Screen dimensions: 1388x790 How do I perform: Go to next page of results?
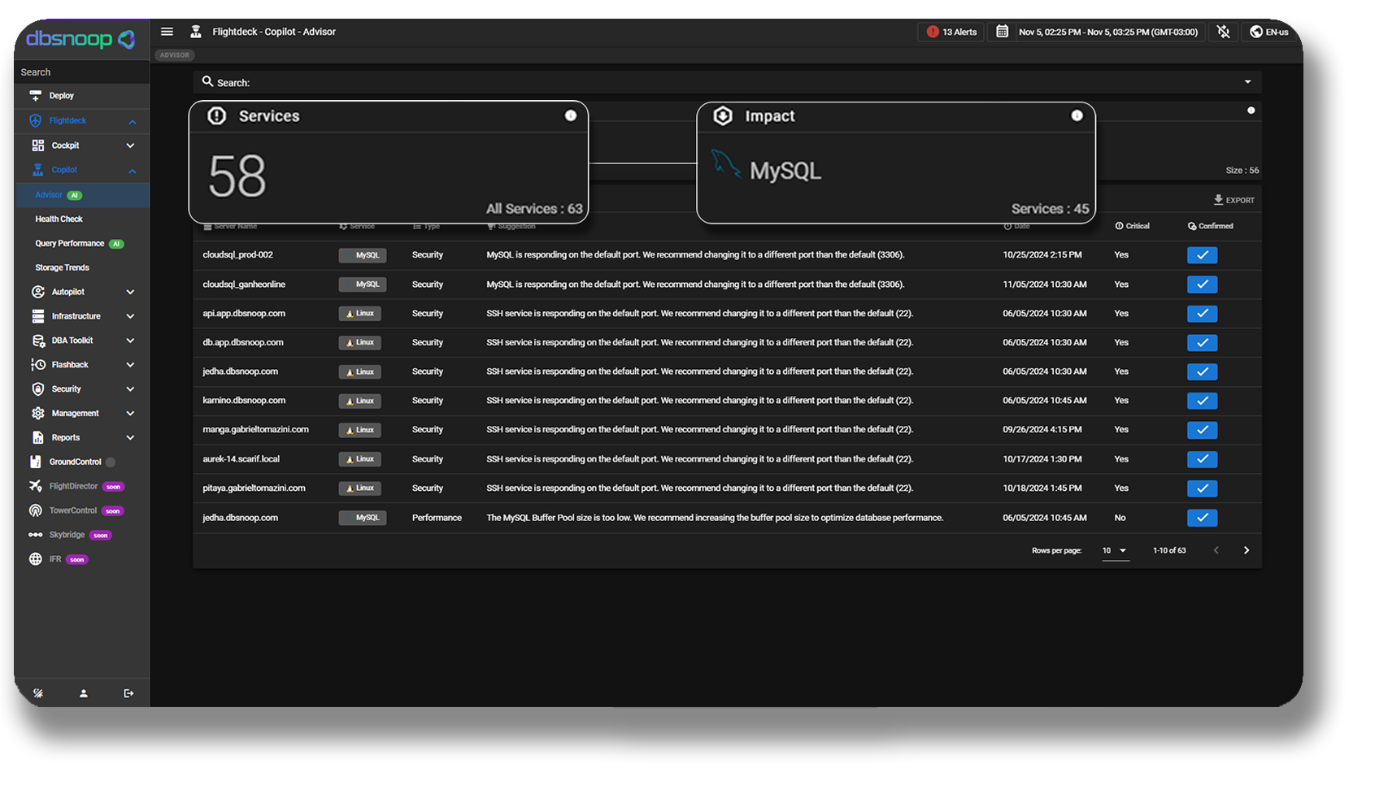1246,551
